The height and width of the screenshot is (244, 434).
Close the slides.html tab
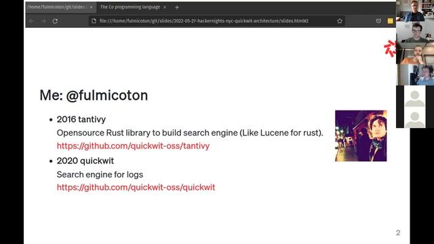91,7
